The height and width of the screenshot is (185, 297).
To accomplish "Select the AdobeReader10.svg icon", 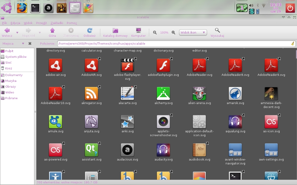I will (x=55, y=93).
